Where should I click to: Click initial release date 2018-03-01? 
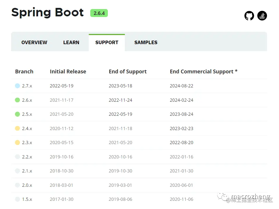[x=62, y=185]
